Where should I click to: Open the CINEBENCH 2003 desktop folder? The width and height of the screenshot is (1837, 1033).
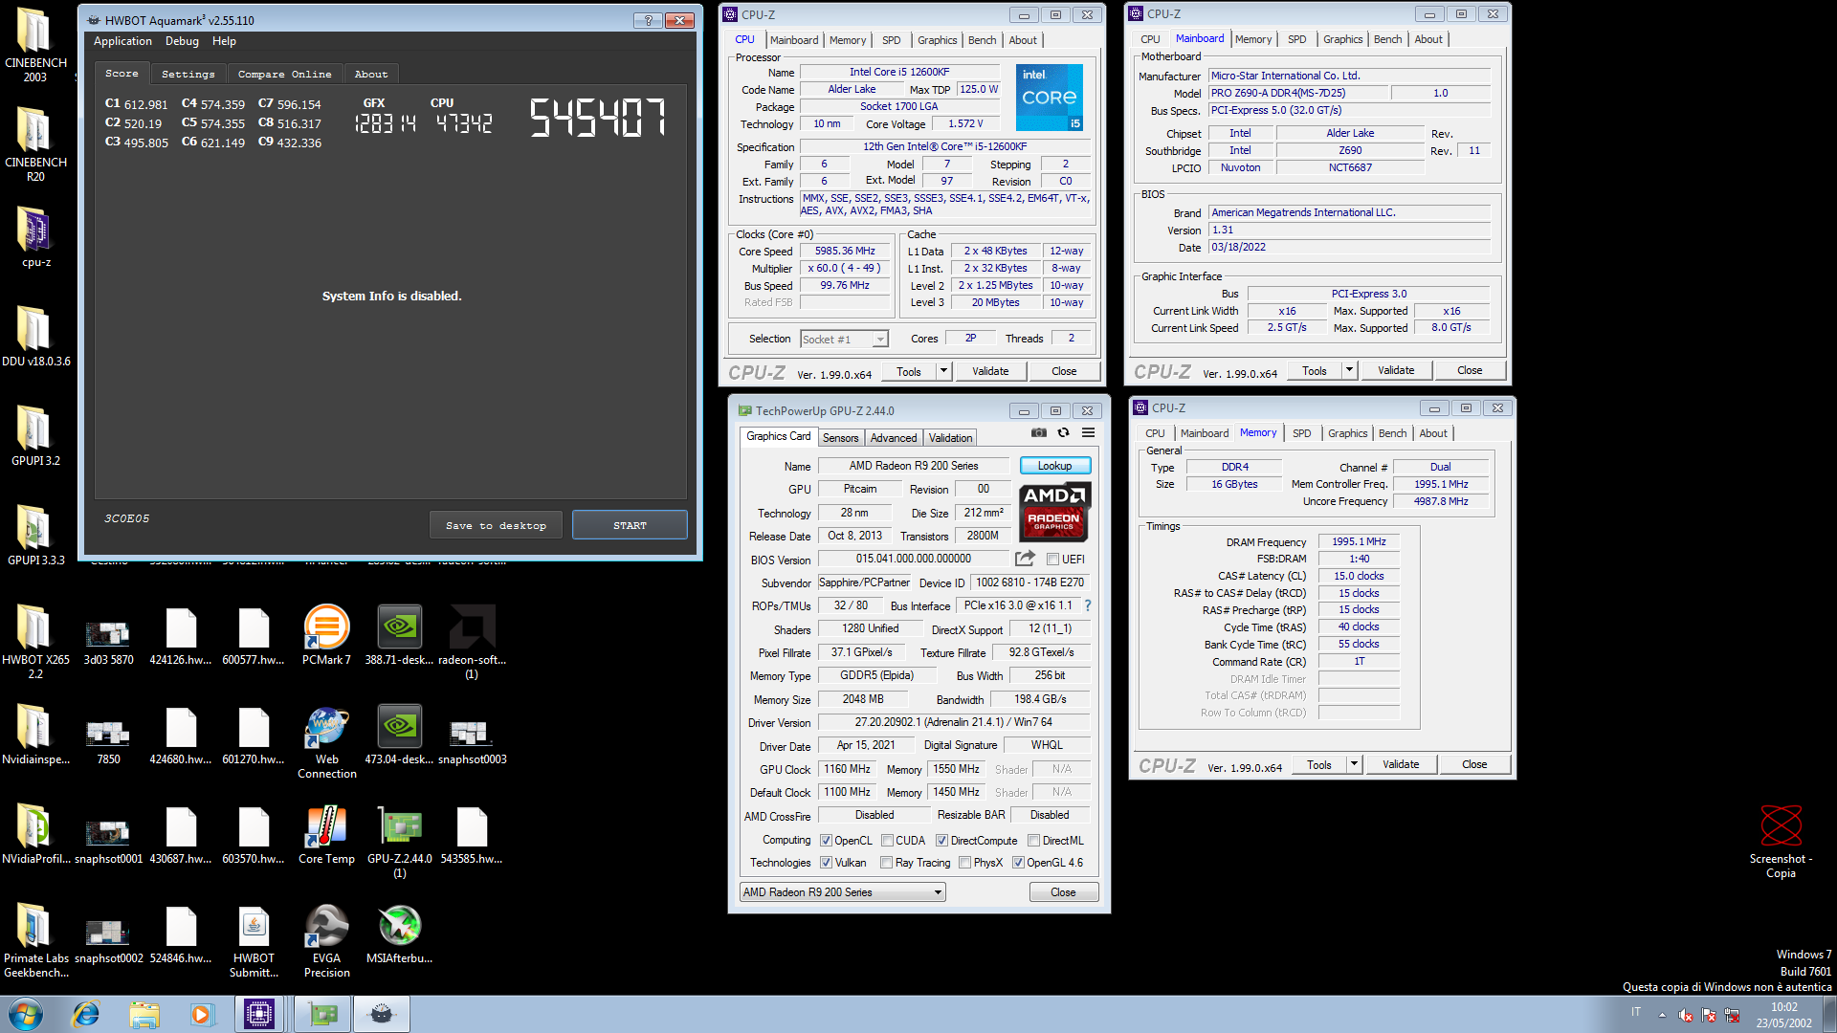point(35,43)
